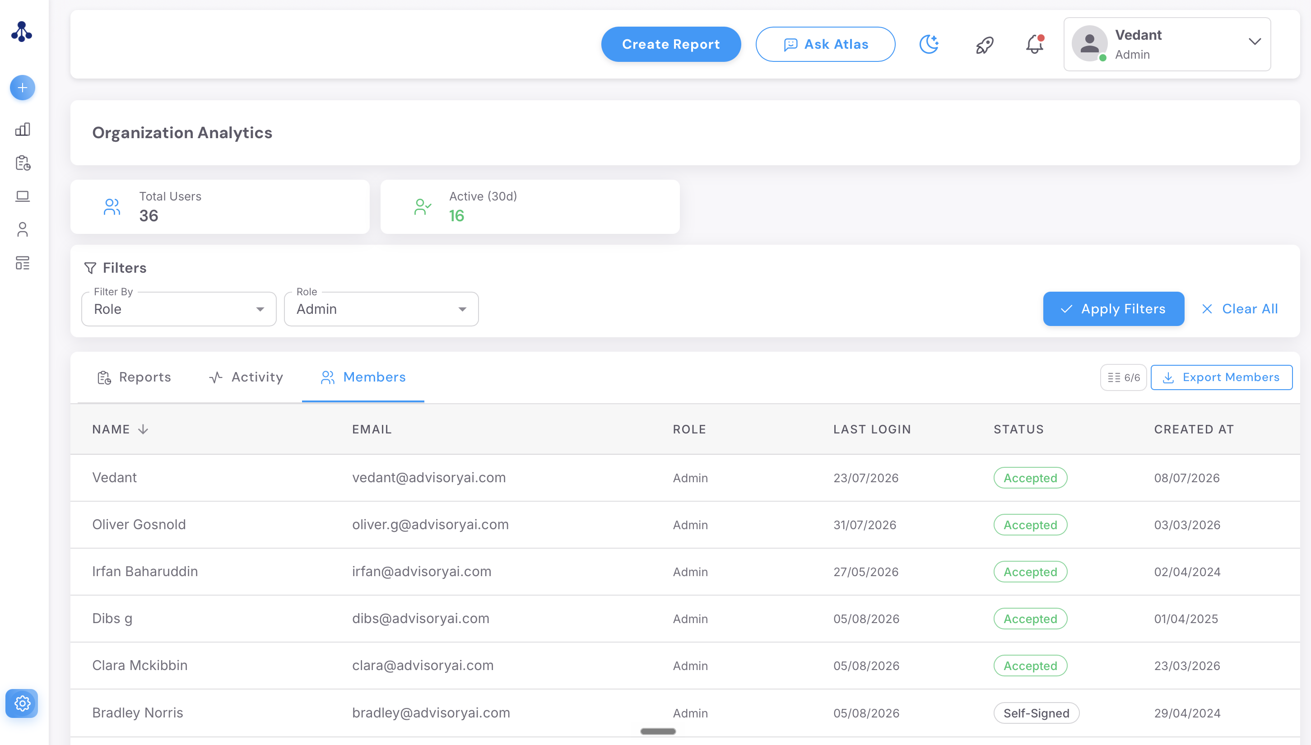Viewport: 1311px width, 745px height.
Task: Open the bar chart analytics sidebar icon
Action: click(23, 129)
